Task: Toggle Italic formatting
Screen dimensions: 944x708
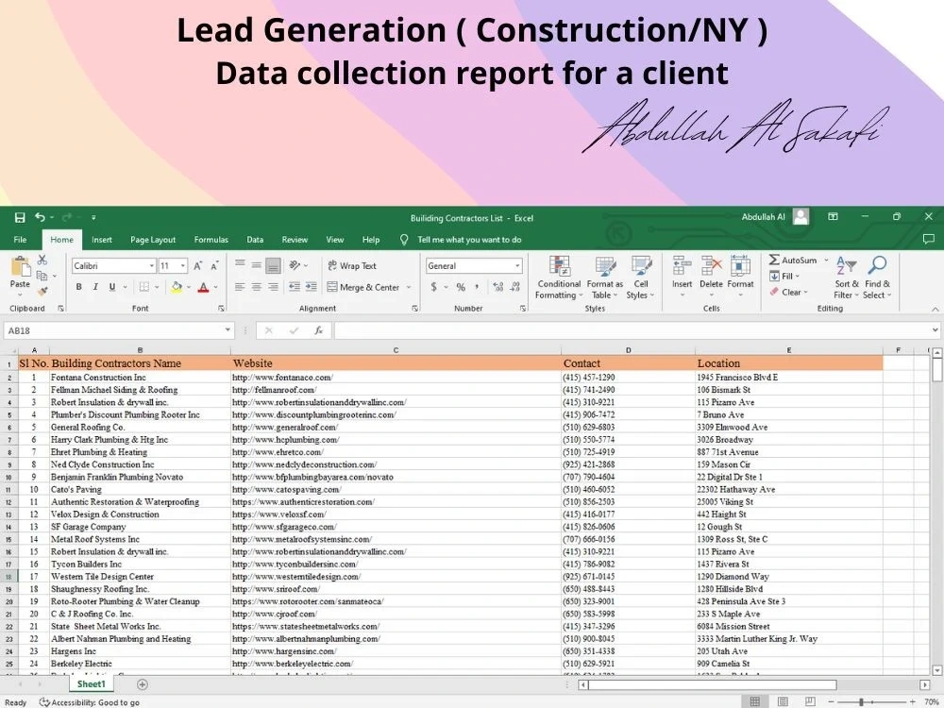Action: coord(95,287)
